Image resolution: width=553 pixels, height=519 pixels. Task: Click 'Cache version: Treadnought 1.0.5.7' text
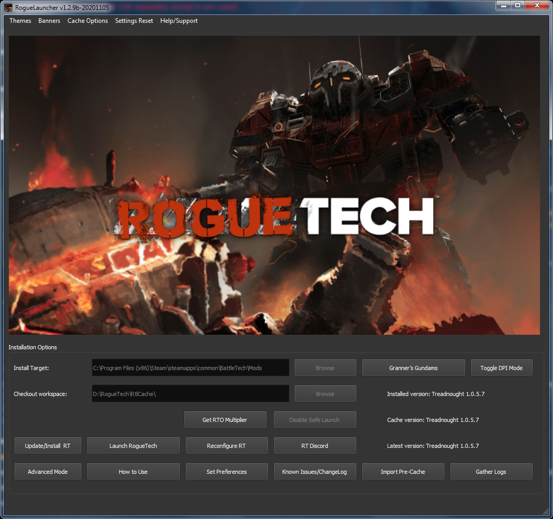coord(433,420)
